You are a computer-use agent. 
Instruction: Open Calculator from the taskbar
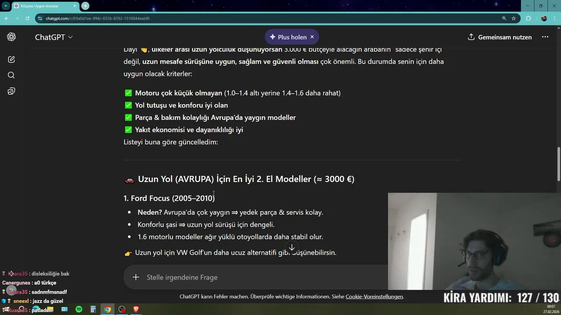(93, 309)
